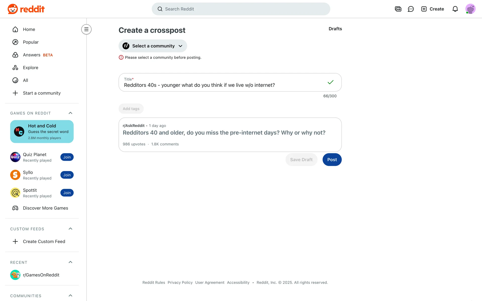Viewport: 482px width, 301px height.
Task: Open the Select a community dropdown
Action: click(x=153, y=46)
